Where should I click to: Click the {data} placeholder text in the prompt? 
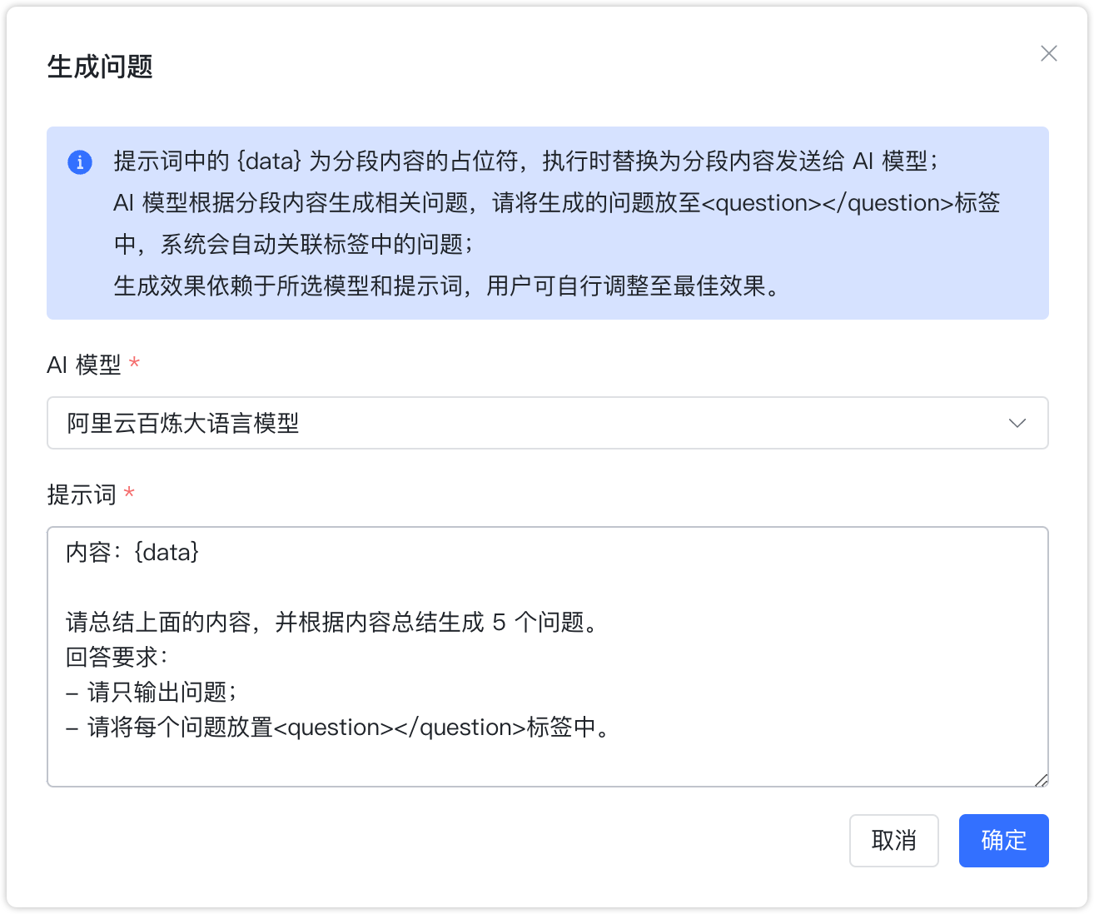point(167,552)
